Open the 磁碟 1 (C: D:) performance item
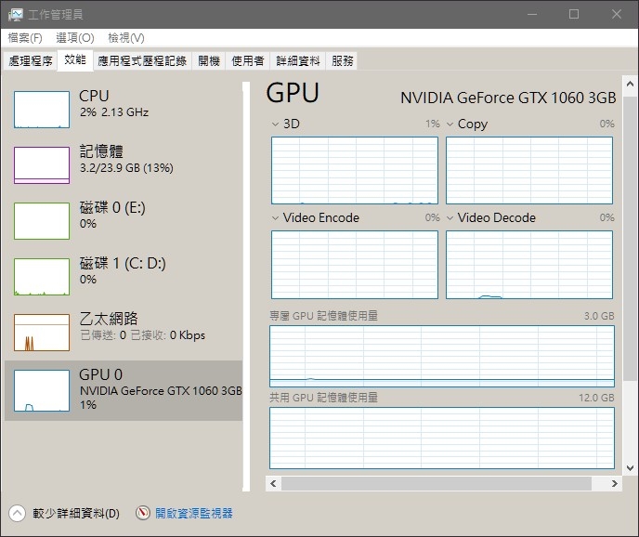639x537 pixels. pyautogui.click(x=124, y=277)
